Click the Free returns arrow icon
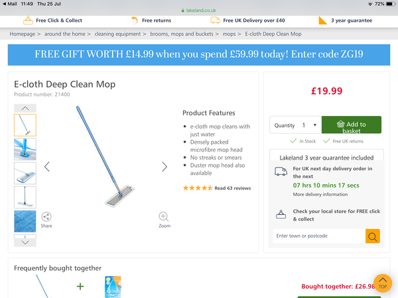The image size is (398, 298). coord(135,21)
